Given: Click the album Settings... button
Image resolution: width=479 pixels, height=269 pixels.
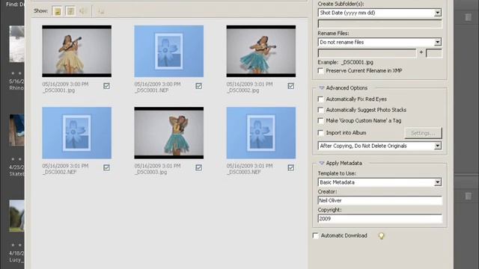Looking at the screenshot, I should [x=423, y=133].
